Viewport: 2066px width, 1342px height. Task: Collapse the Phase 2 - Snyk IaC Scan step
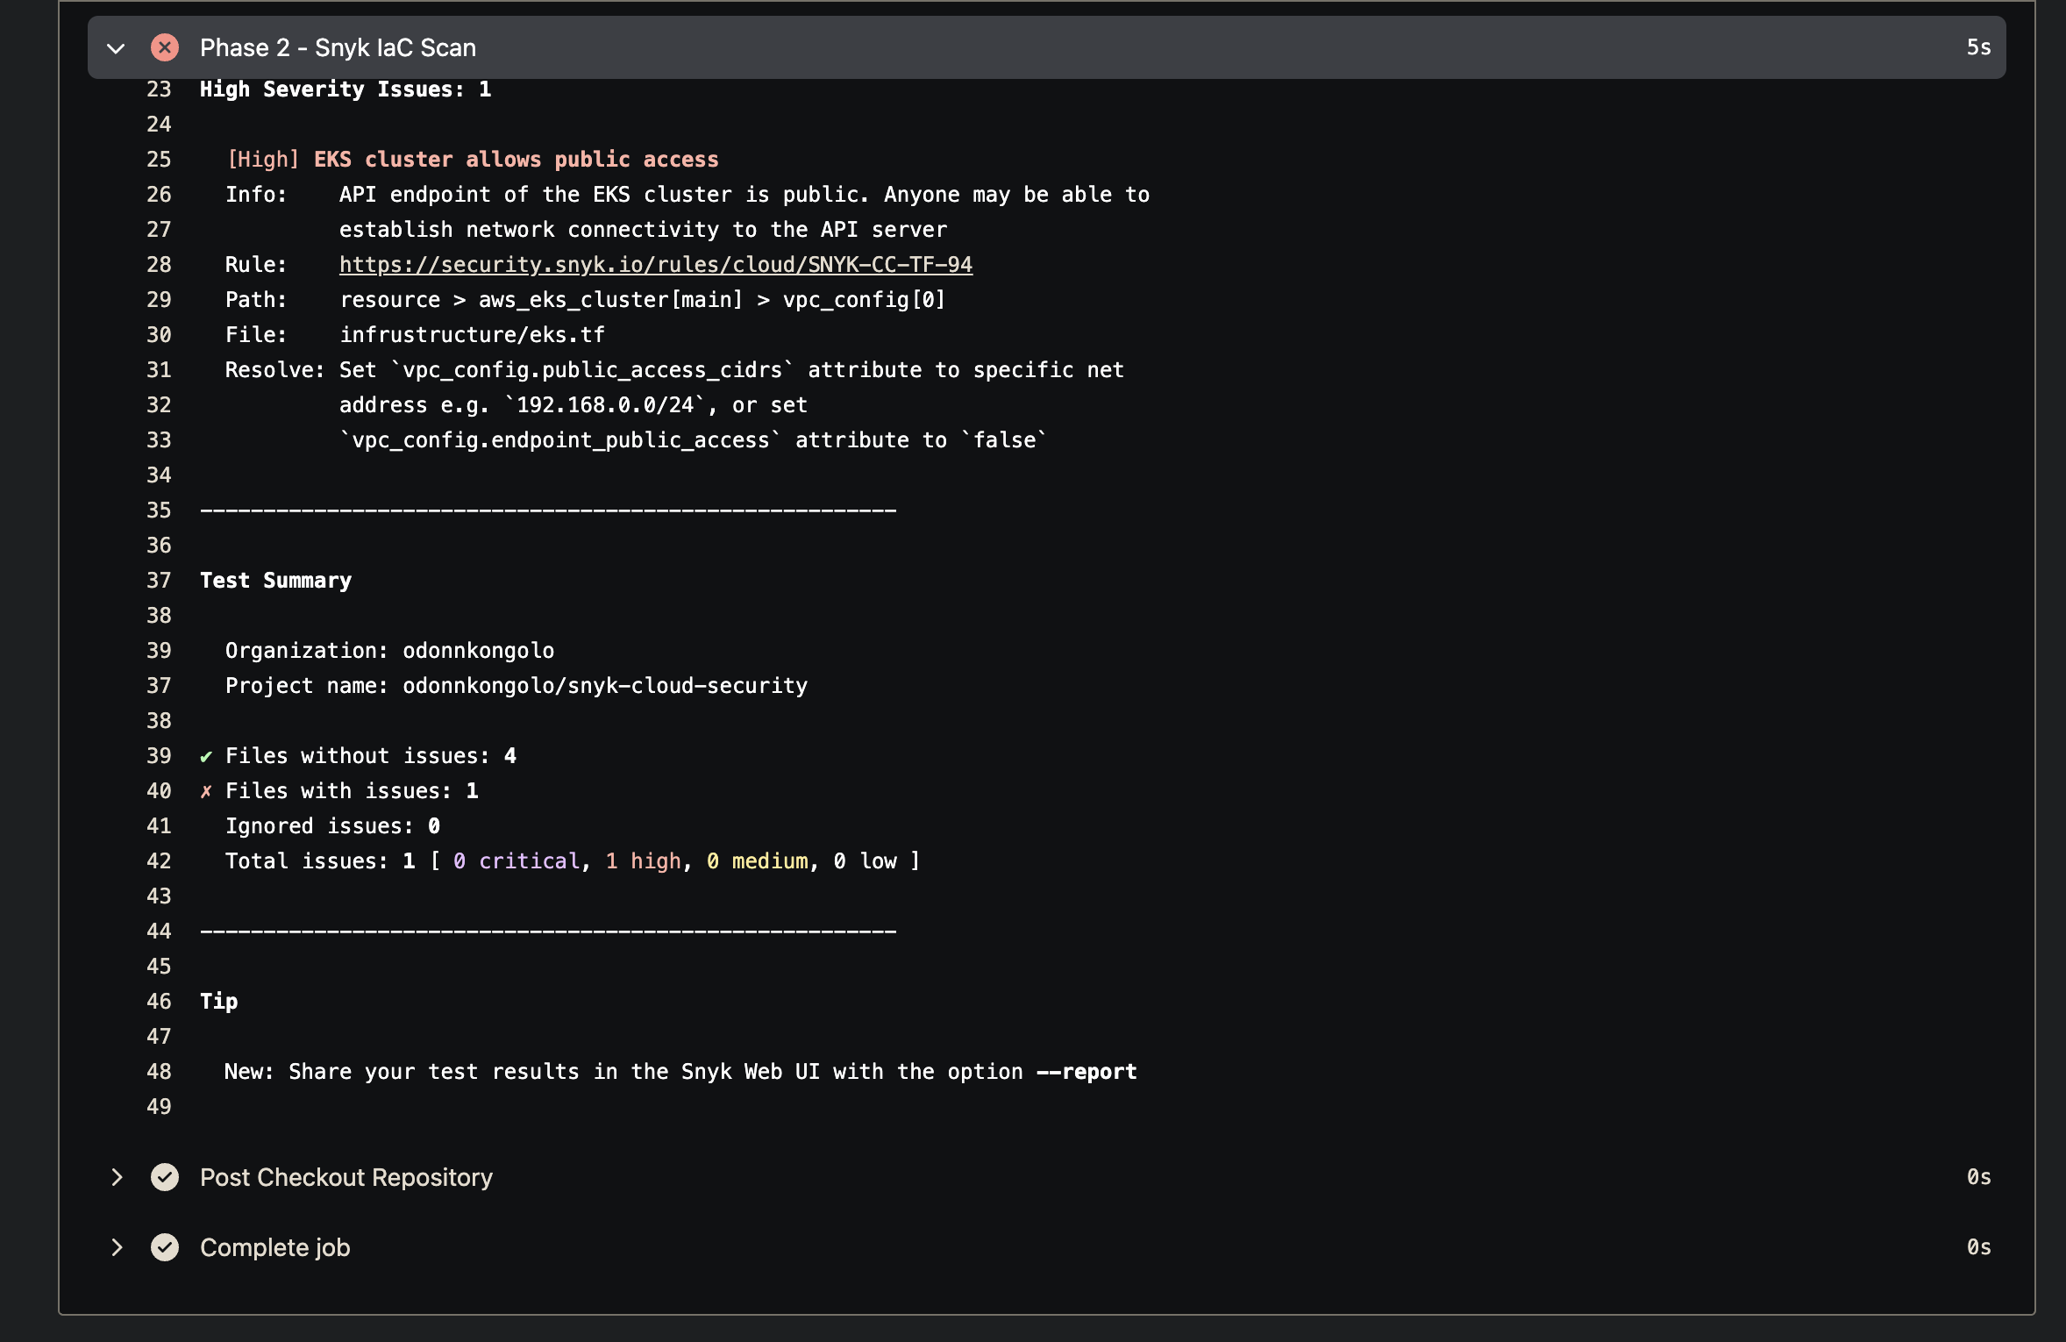(116, 48)
